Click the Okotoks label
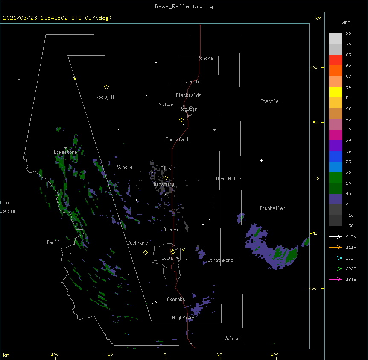The width and height of the screenshot is (368, 360). coord(176,299)
